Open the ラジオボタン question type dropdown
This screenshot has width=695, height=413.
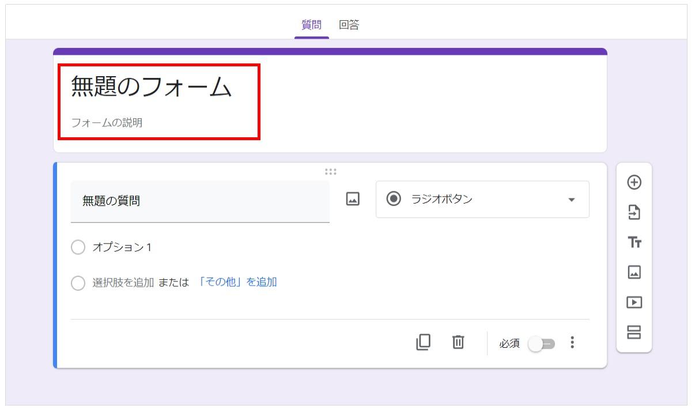pos(483,199)
